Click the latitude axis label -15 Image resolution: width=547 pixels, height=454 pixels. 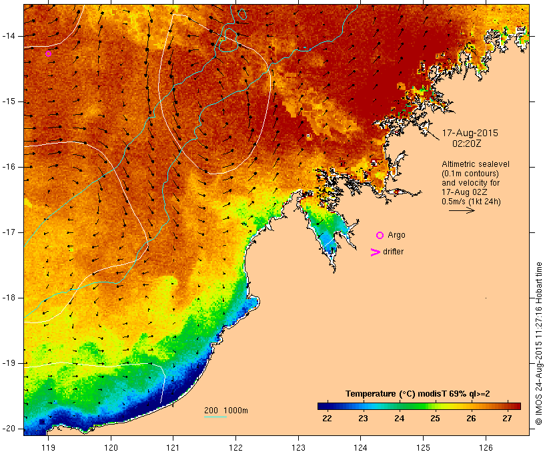point(9,101)
